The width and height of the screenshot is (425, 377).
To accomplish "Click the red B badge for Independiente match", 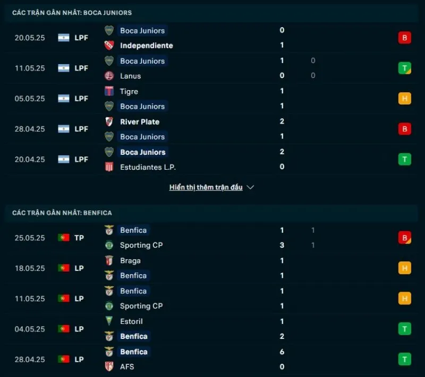I will [404, 38].
